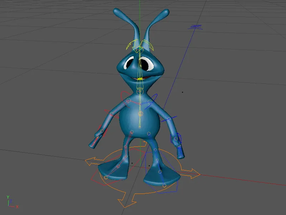This screenshot has width=286, height=215.
Task: Select the yellow jaw controller at the mouth
Action: [x=140, y=79]
